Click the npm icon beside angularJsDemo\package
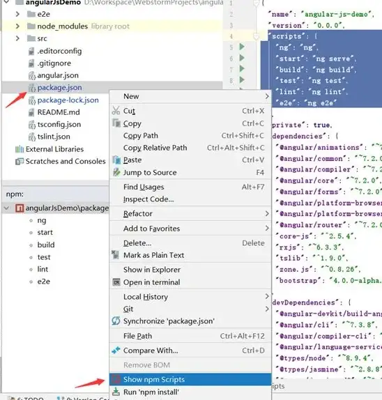Viewport: 382px width, 400px height. [x=20, y=208]
